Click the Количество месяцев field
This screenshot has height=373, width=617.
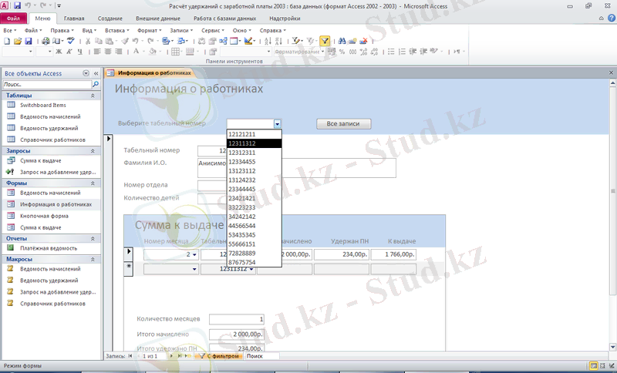237,318
